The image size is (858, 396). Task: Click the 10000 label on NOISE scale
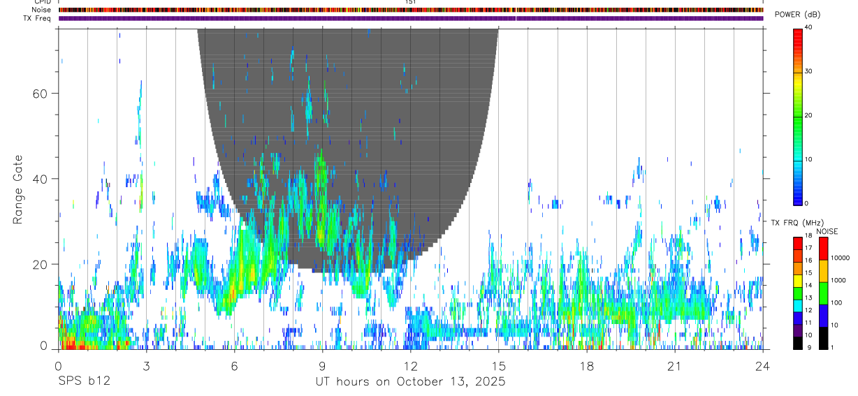coord(841,258)
